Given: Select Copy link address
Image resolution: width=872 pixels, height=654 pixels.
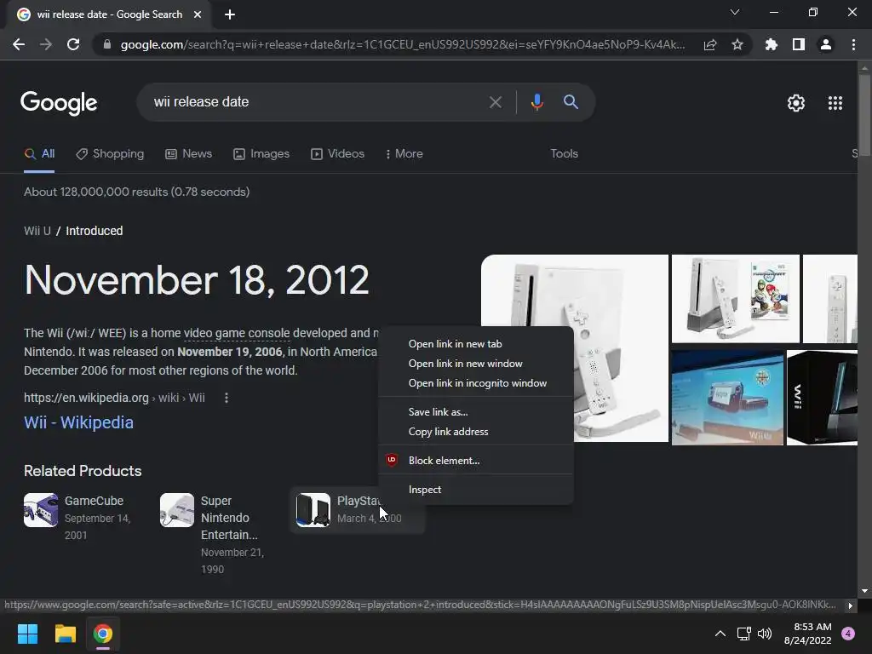Looking at the screenshot, I should 476,432.
